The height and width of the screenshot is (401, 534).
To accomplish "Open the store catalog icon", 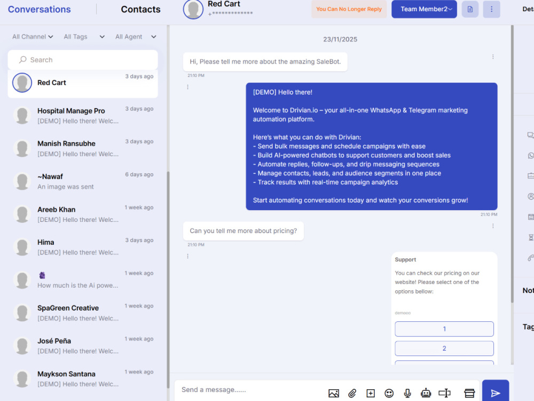I will [469, 393].
